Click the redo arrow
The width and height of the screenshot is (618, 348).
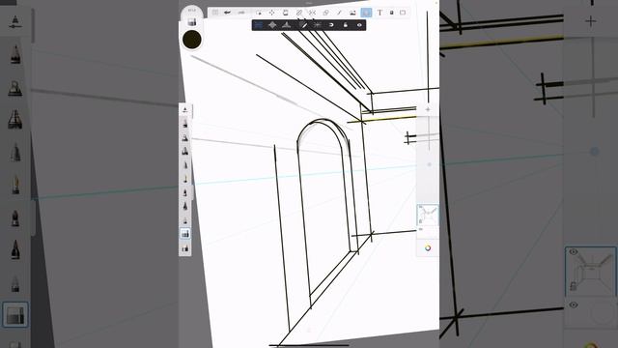[x=241, y=13]
